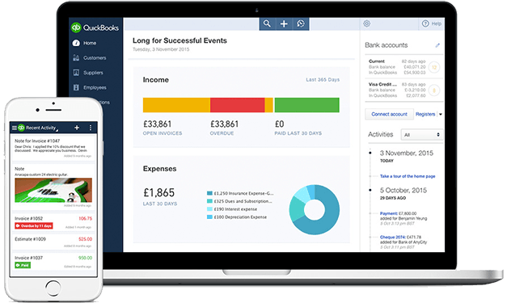Click the Depreciation Expense legend swatch
507x303 pixels.
click(209, 217)
